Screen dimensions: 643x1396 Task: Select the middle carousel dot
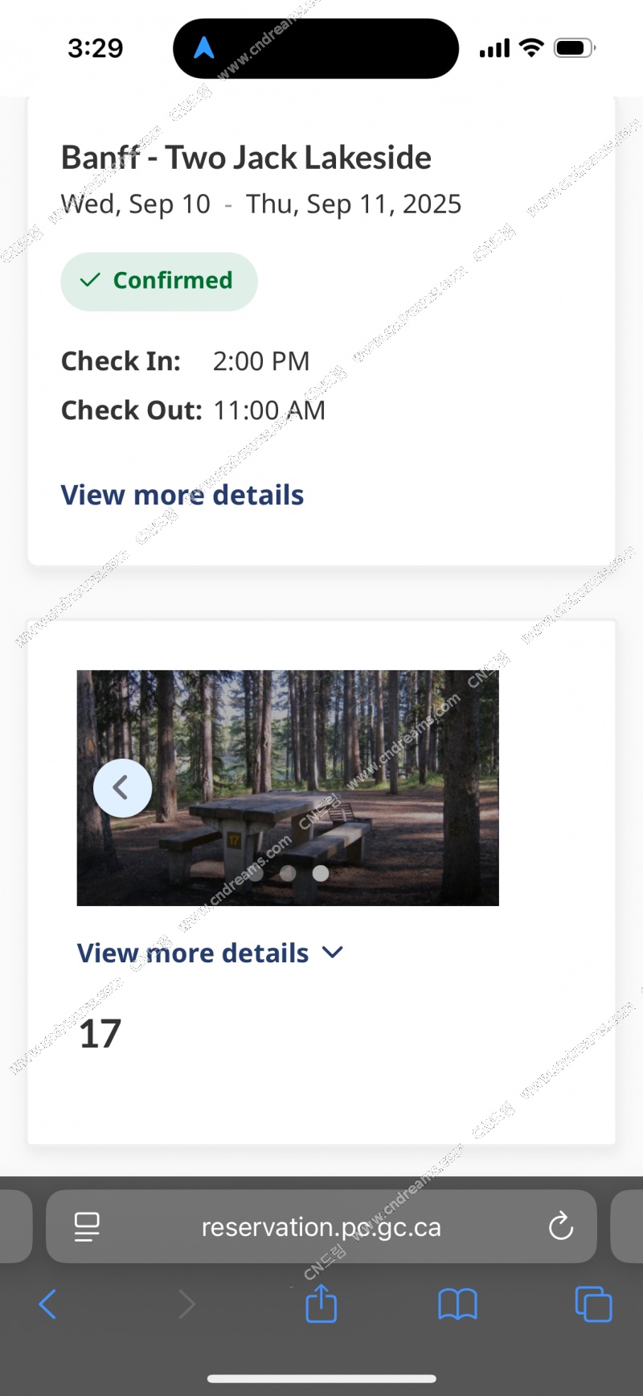tap(288, 873)
